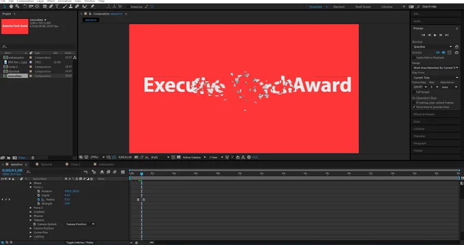Jump to last frame in Preview panel
Image resolution: width=464 pixels, height=245 pixels.
(447, 35)
